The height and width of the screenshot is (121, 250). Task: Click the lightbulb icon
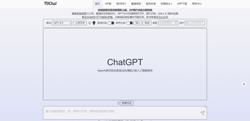[94, 23]
